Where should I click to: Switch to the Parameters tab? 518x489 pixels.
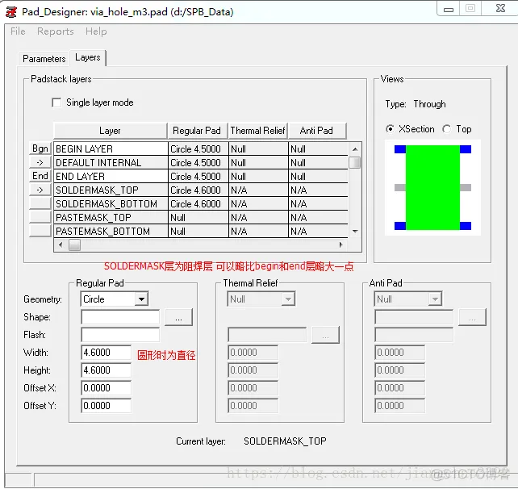44,59
